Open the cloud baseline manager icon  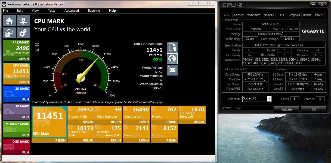(x=9, y=33)
